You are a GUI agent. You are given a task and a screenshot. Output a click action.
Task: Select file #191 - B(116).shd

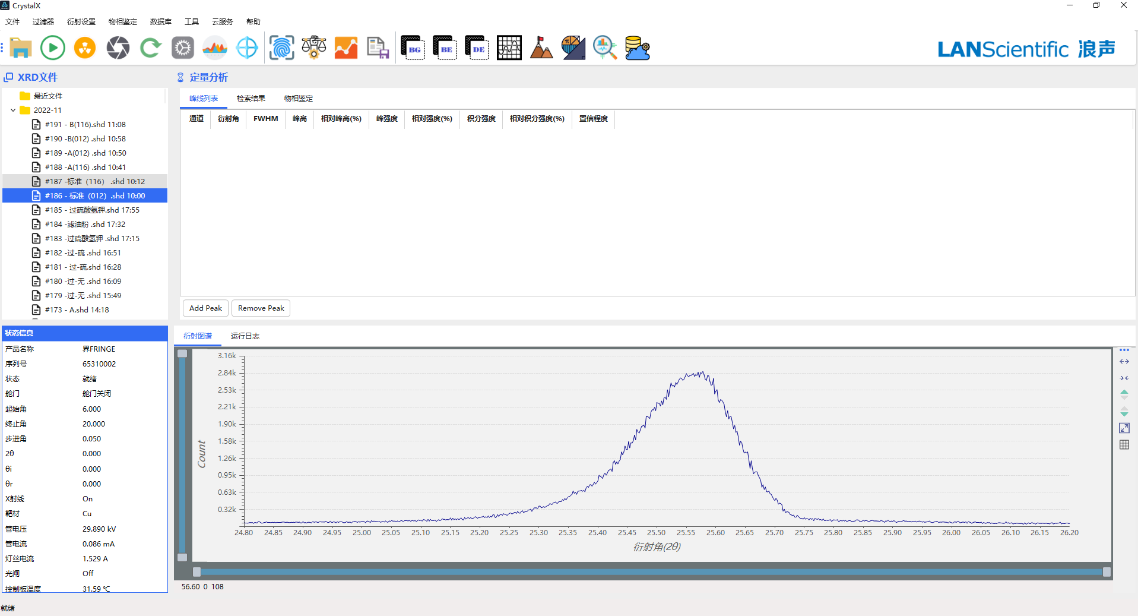[x=85, y=125]
